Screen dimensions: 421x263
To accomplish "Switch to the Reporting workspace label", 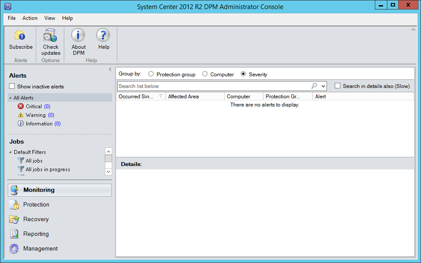I will tap(36, 234).
